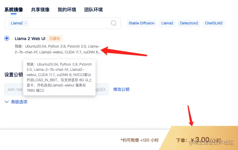238x150 pixels.
Task: Click the tooltip text about 7860 端口
Action: (x=59, y=77)
